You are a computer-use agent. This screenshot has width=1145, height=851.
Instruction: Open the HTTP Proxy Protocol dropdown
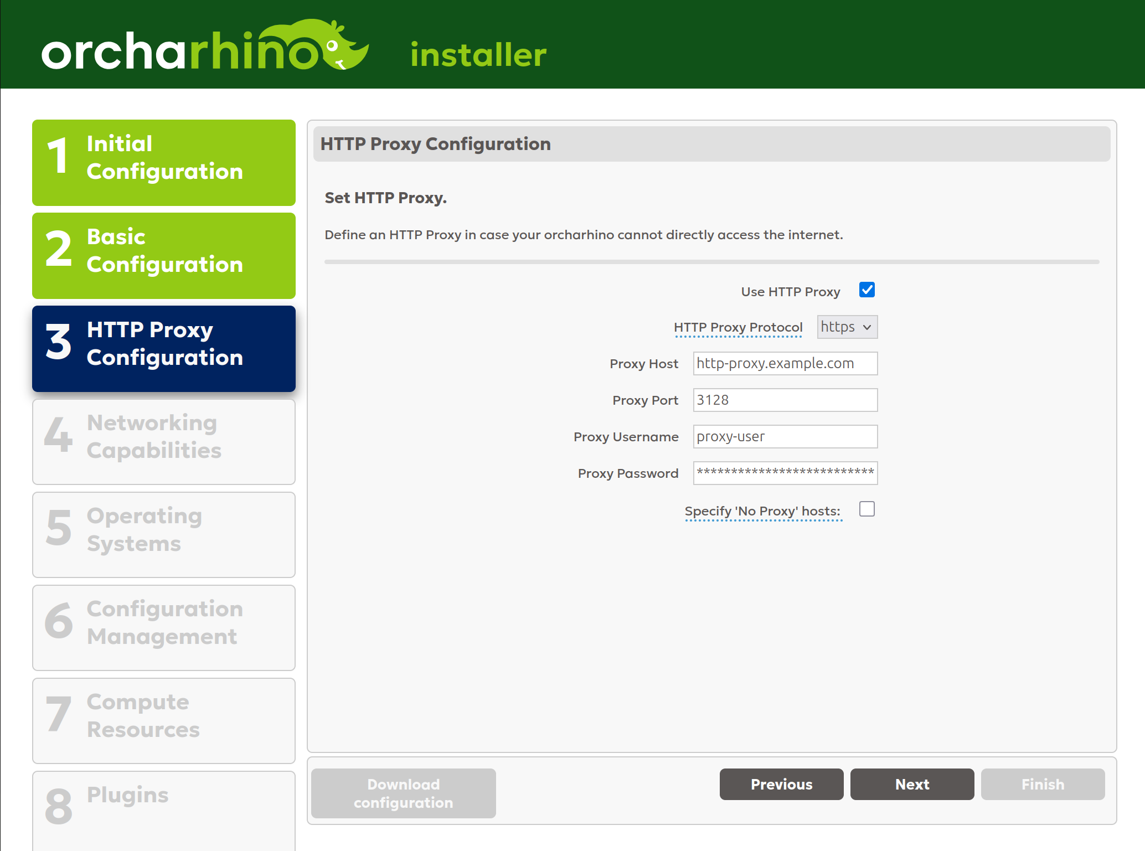tap(847, 327)
